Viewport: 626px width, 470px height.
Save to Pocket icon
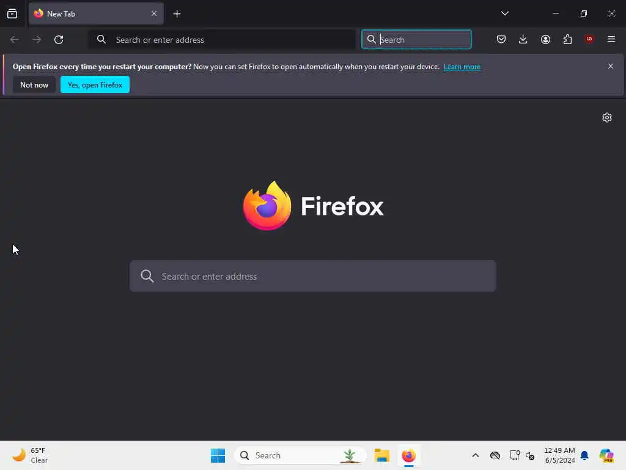501,39
